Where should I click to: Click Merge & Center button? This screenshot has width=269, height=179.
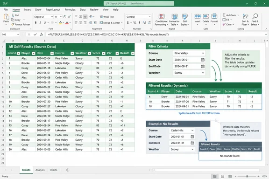pos(111,23)
